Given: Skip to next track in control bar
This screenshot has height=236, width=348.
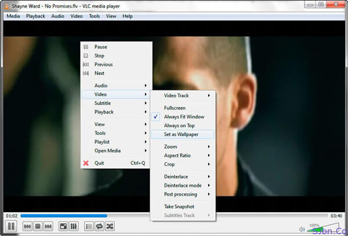Looking at the screenshot, I should click(48, 226).
